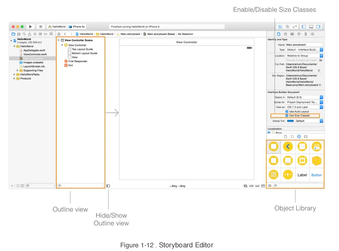Expand the Products group
Screen dimensions: 339x251
(x=14, y=79)
